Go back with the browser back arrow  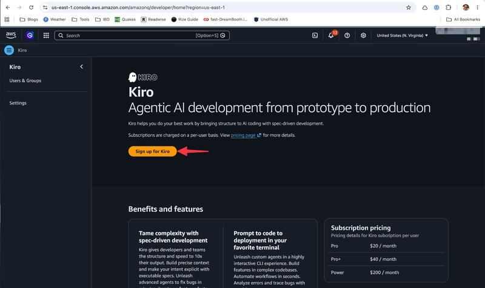[x=8, y=7]
